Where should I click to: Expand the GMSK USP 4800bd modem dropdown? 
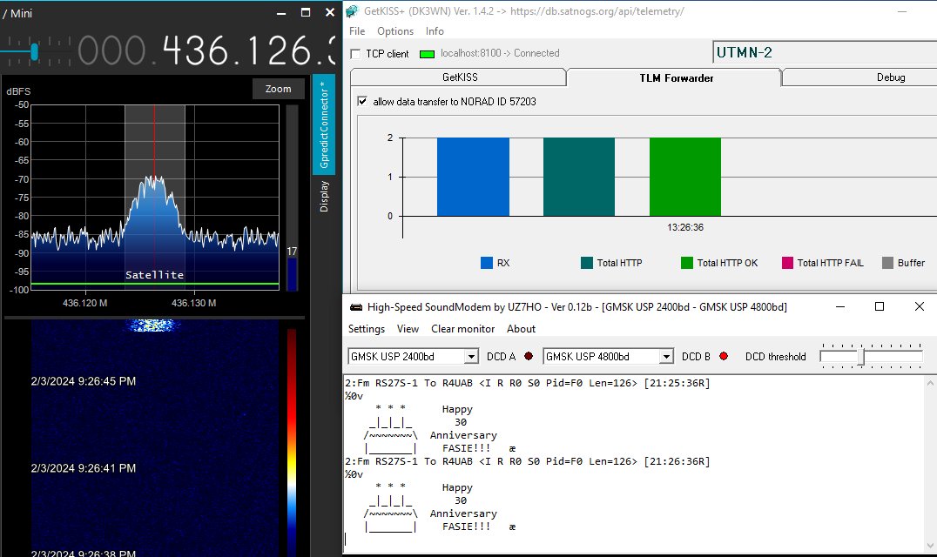tap(666, 357)
